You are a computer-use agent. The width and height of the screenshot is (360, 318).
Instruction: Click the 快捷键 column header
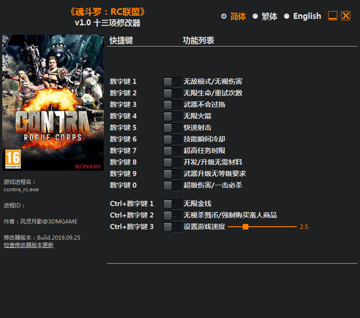121,41
